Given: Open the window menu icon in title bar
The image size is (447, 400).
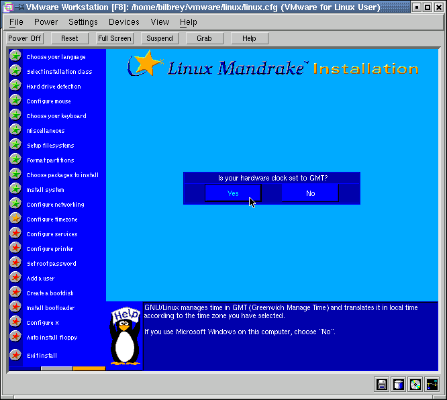Looking at the screenshot, I should (x=7, y=7).
